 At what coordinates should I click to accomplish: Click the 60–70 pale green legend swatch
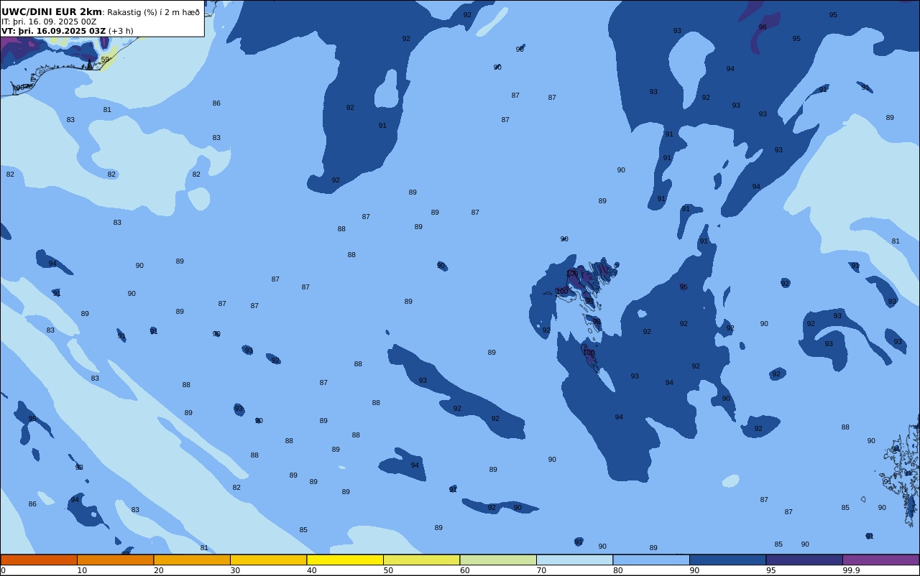(x=498, y=559)
